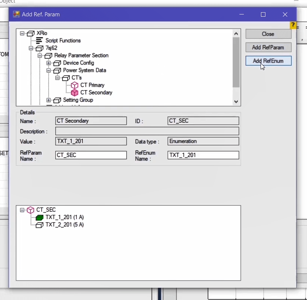This screenshot has height=300, width=307.
Task: Select Relay Parameter Section tree item
Action: [x=81, y=56]
